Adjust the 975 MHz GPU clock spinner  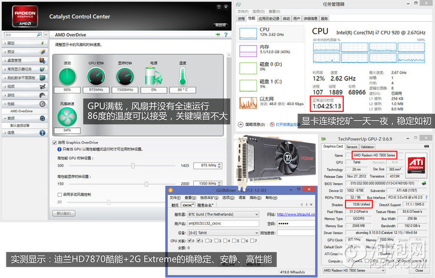pyautogui.click(x=219, y=166)
